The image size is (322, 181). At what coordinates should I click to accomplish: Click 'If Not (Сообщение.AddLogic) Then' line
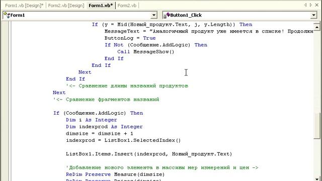[156, 45]
